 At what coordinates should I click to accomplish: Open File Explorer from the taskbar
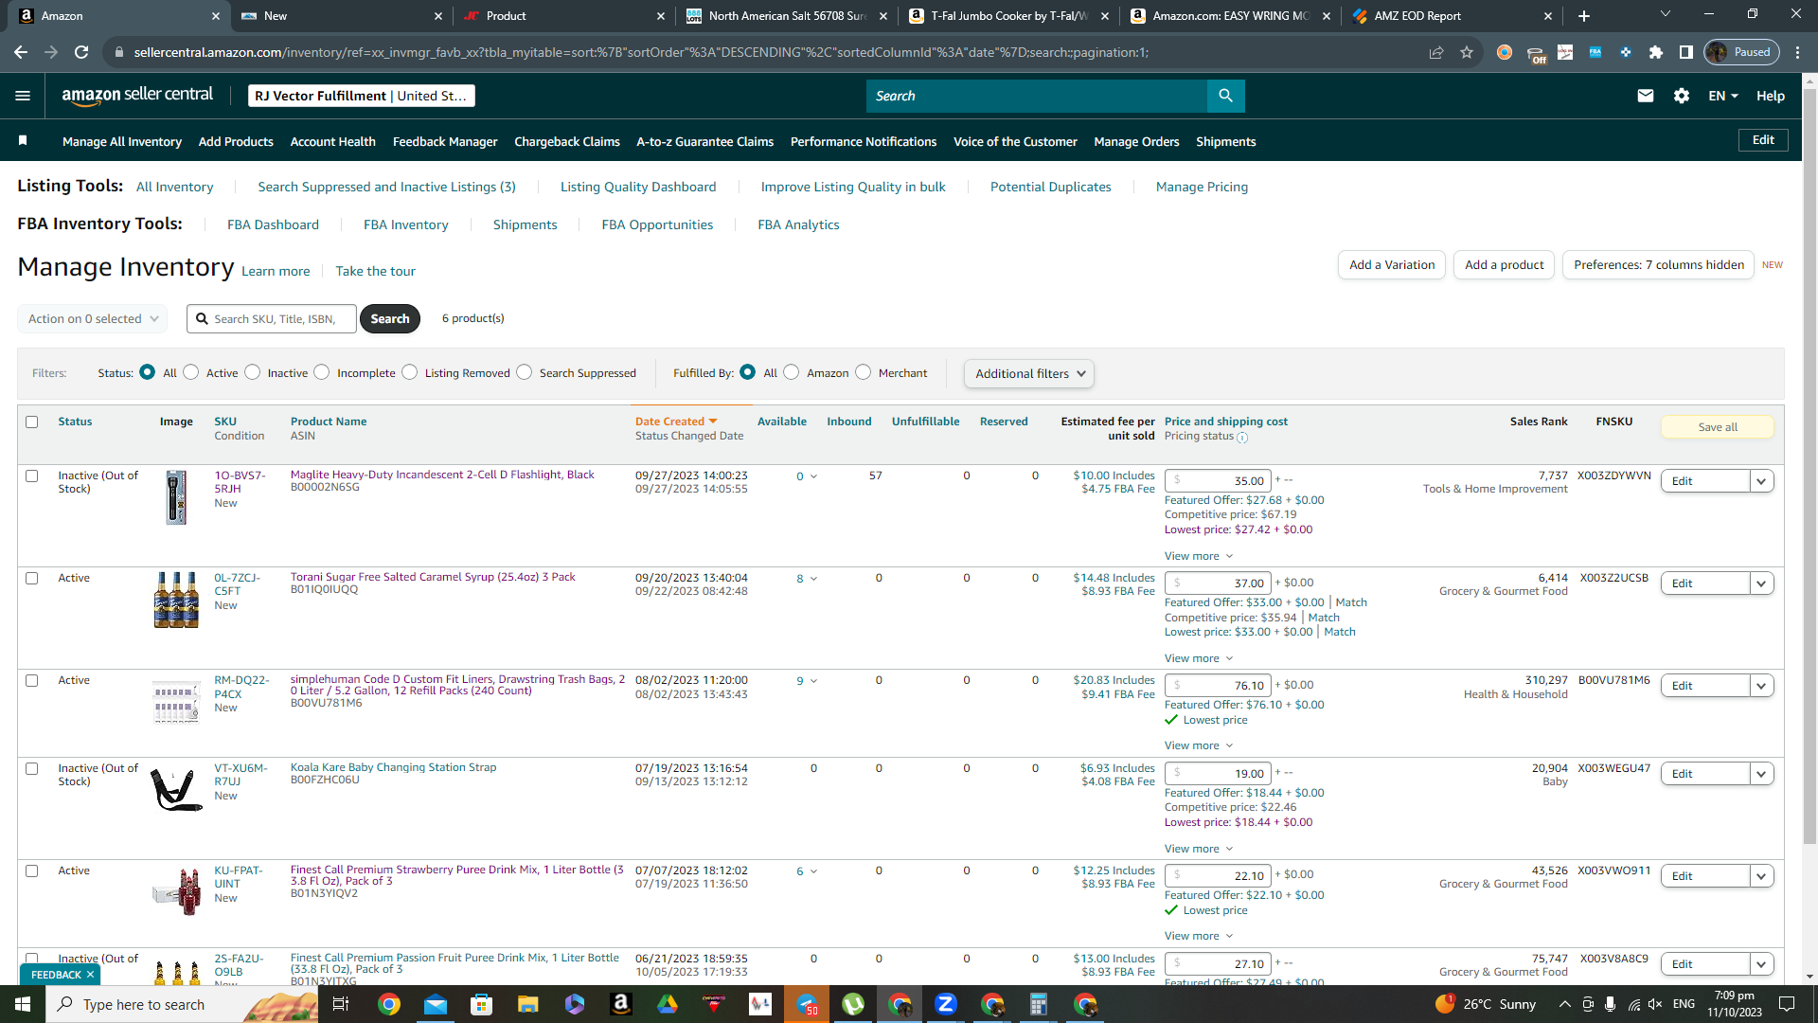point(528,1004)
